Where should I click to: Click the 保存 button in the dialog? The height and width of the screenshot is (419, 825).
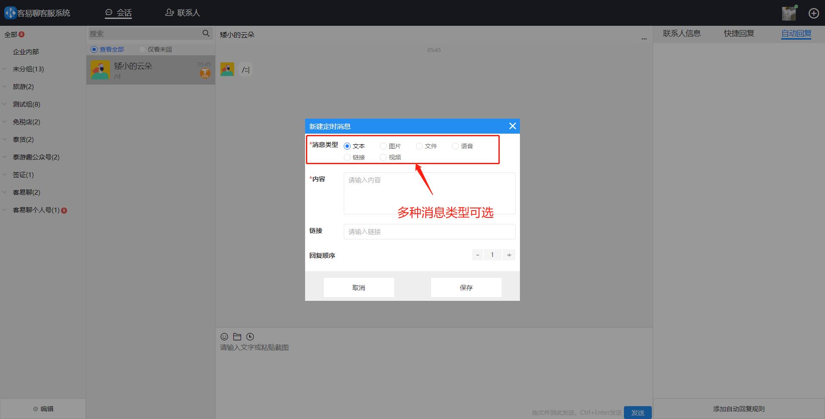point(466,287)
